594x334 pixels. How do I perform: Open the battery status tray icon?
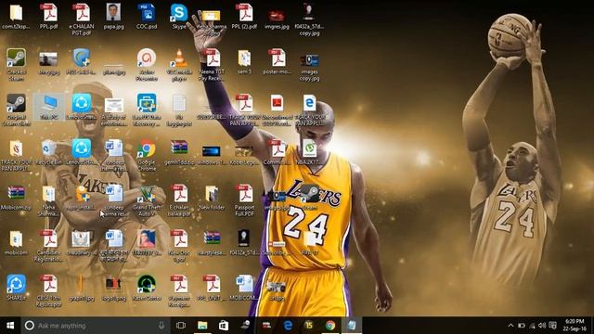pyautogui.click(x=522, y=326)
